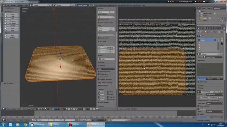Edit the item name field Cube
This screenshot has height=127, width=227.
(108, 59)
